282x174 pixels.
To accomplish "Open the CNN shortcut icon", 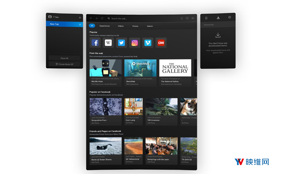I will coord(161,43).
